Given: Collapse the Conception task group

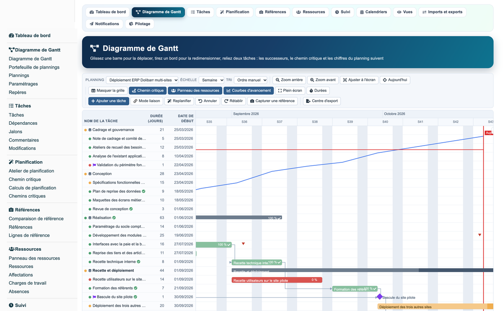Looking at the screenshot, I should tap(90, 174).
